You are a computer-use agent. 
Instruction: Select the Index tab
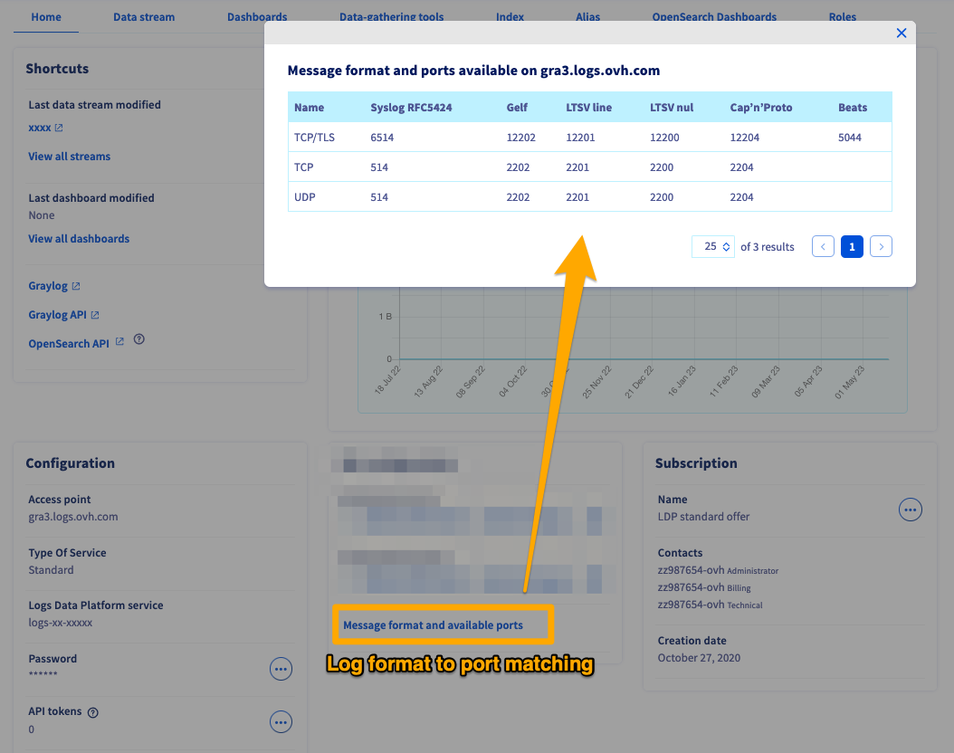click(510, 16)
